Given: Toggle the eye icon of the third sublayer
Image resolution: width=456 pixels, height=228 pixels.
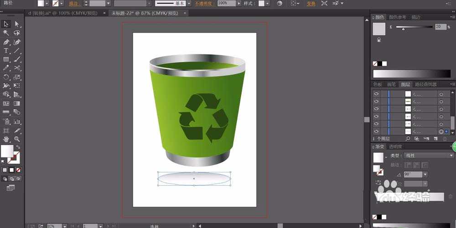Looking at the screenshot, I should pyautogui.click(x=377, y=109).
